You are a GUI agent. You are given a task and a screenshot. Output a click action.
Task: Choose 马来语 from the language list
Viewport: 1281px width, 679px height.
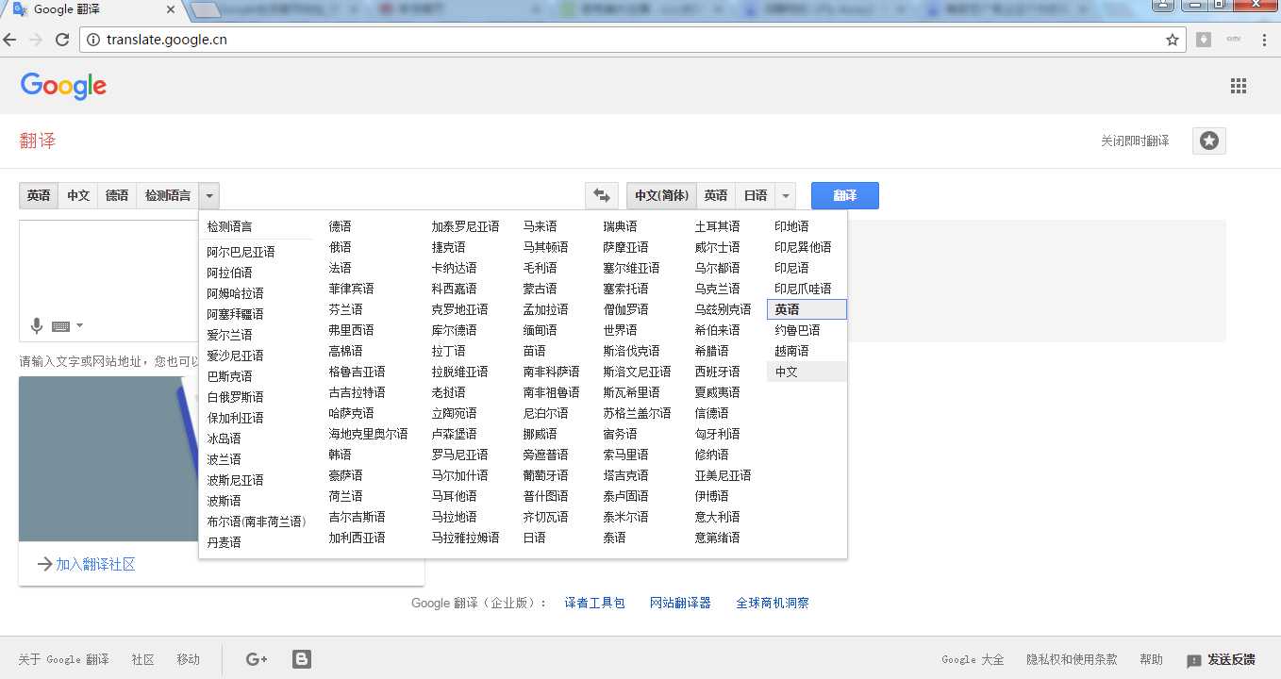pos(541,226)
